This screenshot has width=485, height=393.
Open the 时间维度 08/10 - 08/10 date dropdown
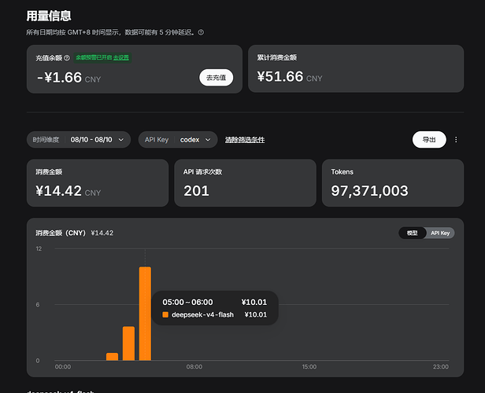[x=79, y=140]
